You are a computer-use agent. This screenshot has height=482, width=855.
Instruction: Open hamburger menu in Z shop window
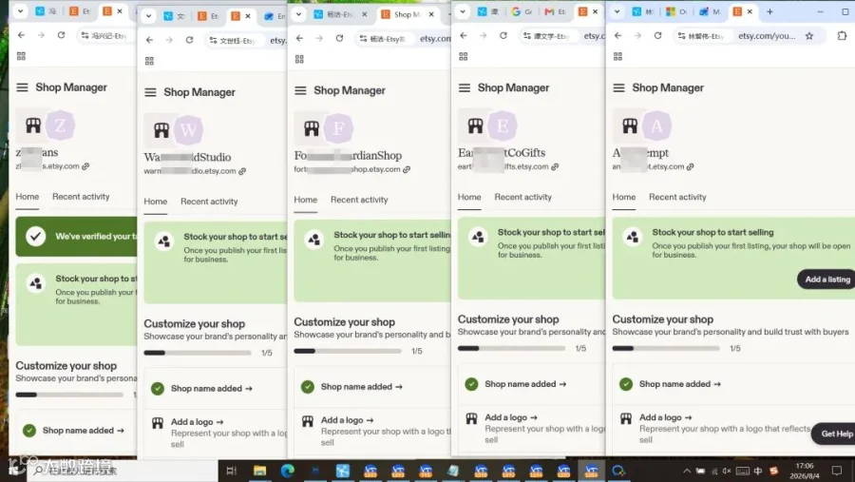[x=22, y=87]
